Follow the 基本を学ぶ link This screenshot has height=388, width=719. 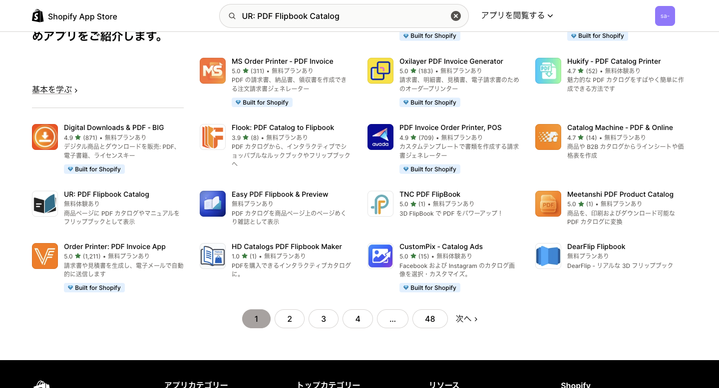coord(55,90)
